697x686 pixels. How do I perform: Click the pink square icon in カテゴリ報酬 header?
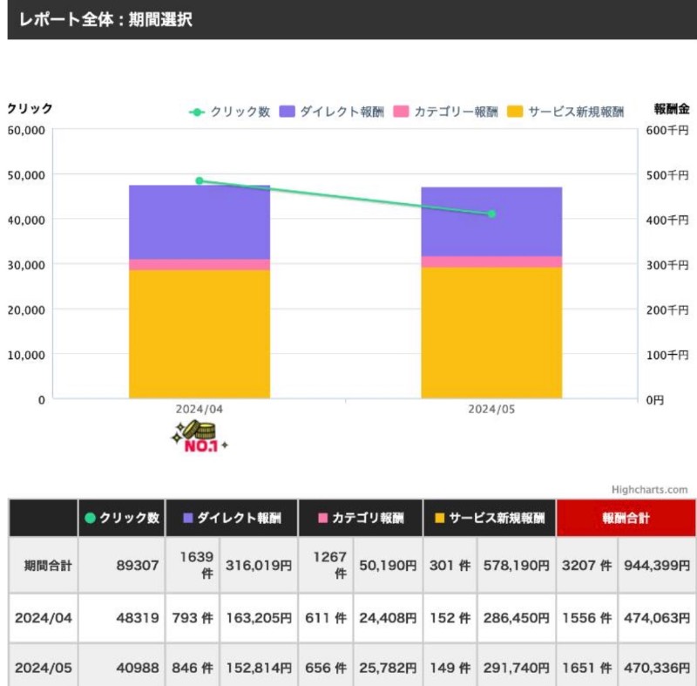(x=323, y=518)
